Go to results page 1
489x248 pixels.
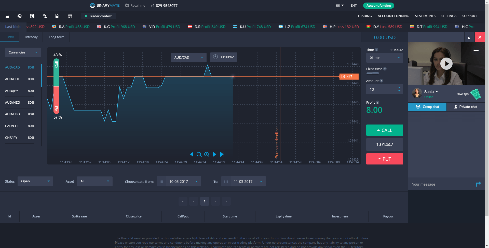point(205,201)
